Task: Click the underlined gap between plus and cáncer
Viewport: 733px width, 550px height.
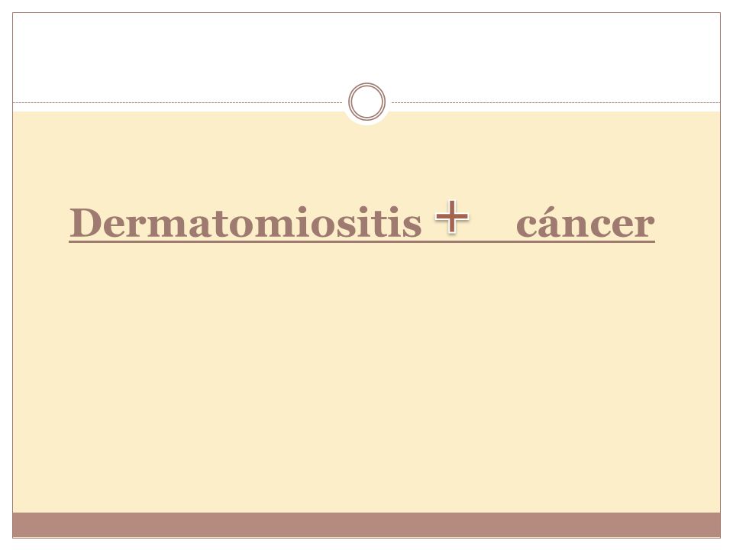Action: [492, 241]
